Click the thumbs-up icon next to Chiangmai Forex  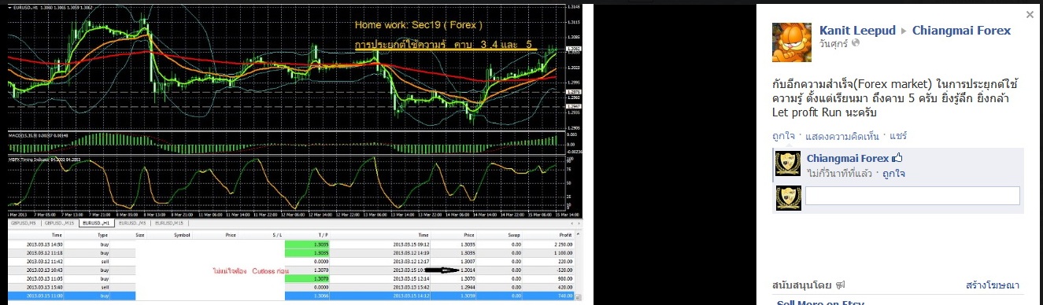[x=896, y=158]
